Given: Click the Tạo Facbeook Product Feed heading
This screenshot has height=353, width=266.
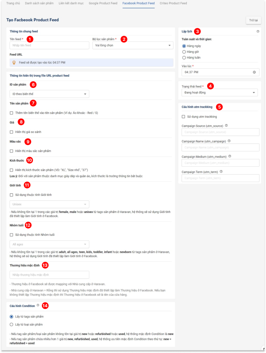Looking at the screenshot, I should coord(33,20).
